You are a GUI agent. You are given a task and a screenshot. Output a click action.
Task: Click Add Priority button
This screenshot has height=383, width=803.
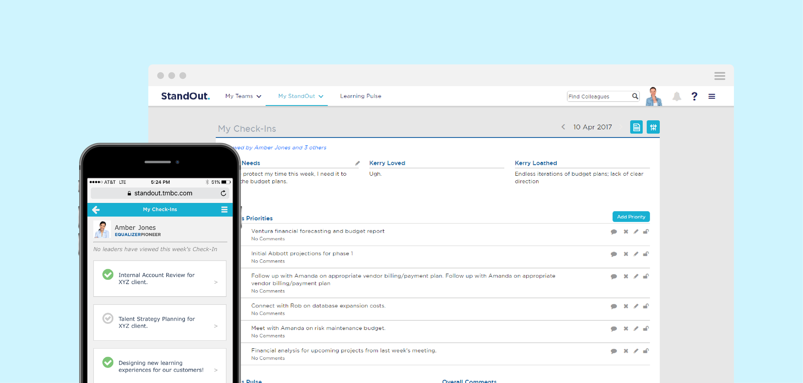click(631, 217)
